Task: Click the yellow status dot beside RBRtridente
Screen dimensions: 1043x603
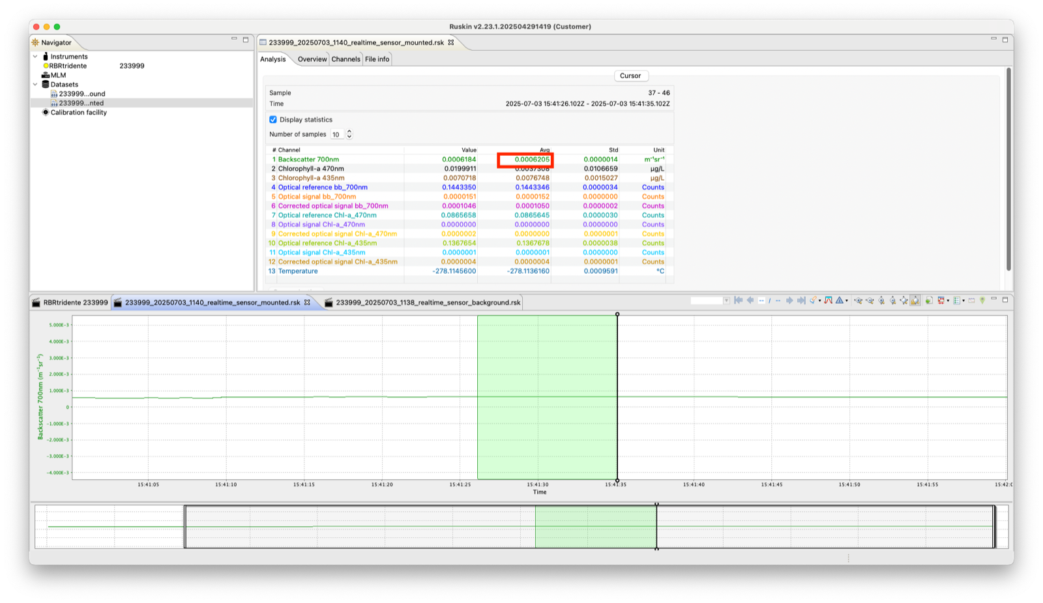Action: [46, 66]
